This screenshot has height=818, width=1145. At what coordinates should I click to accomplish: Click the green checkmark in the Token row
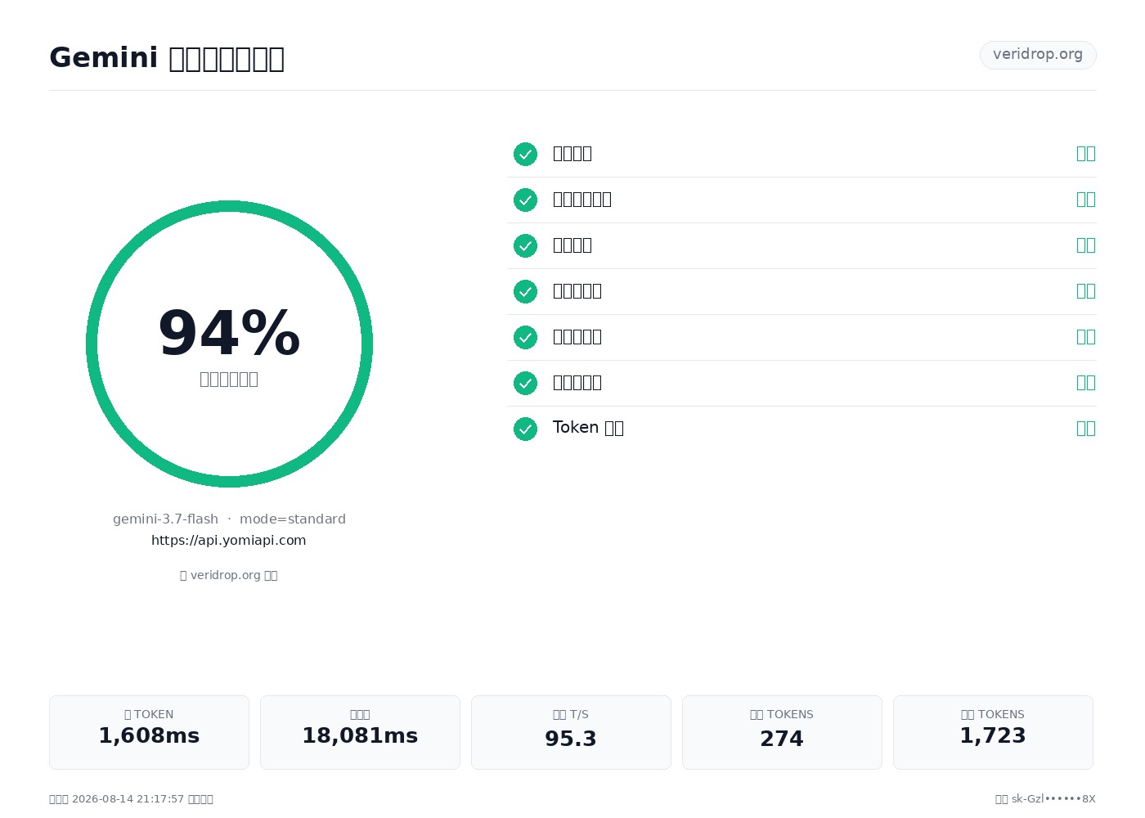[525, 429]
